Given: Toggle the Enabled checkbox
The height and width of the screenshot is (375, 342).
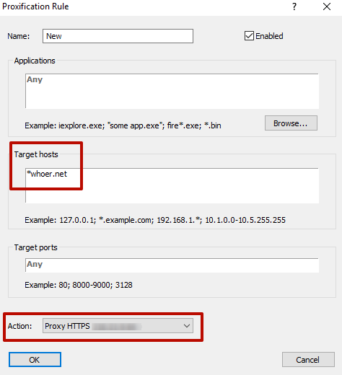Looking at the screenshot, I should (x=249, y=36).
